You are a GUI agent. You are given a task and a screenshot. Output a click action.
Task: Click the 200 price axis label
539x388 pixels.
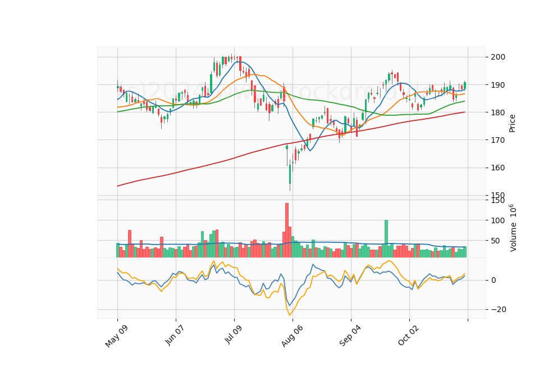click(x=498, y=57)
